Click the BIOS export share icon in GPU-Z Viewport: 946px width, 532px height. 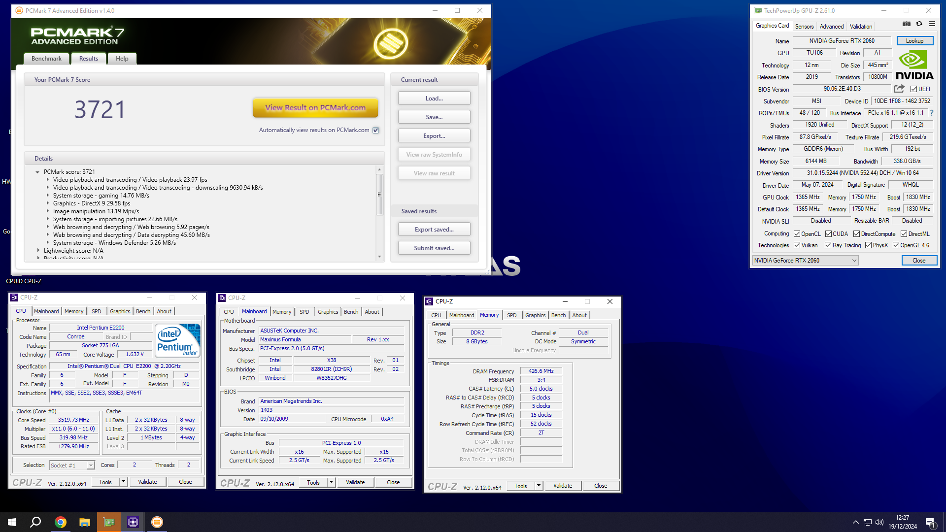pos(899,89)
